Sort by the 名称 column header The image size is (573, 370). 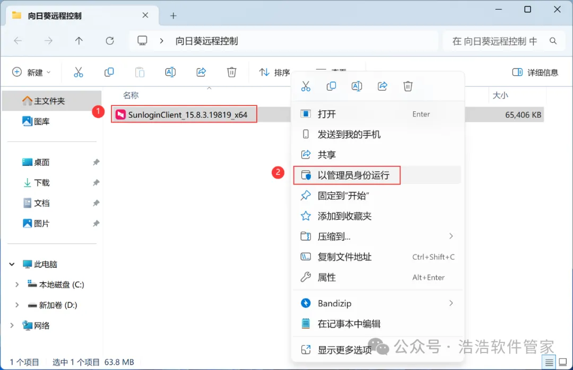131,96
